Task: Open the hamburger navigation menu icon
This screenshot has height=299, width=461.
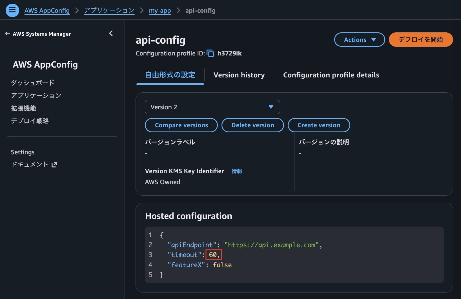Action: coord(12,10)
